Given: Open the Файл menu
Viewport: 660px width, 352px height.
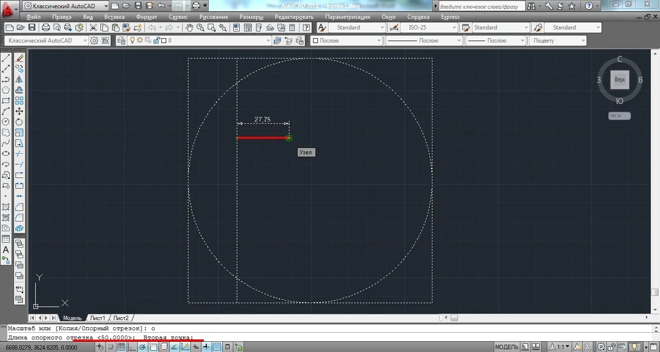Looking at the screenshot, I should tap(33, 17).
